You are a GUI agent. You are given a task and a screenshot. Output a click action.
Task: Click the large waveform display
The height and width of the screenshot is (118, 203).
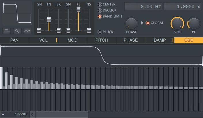(x=101, y=56)
